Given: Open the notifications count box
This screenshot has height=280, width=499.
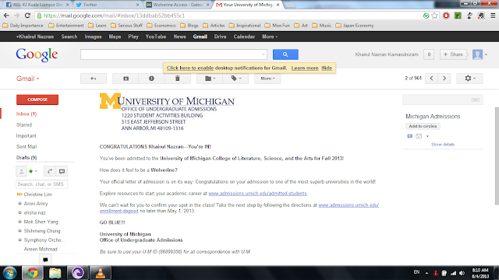Looking at the screenshot, I should click(x=429, y=54).
